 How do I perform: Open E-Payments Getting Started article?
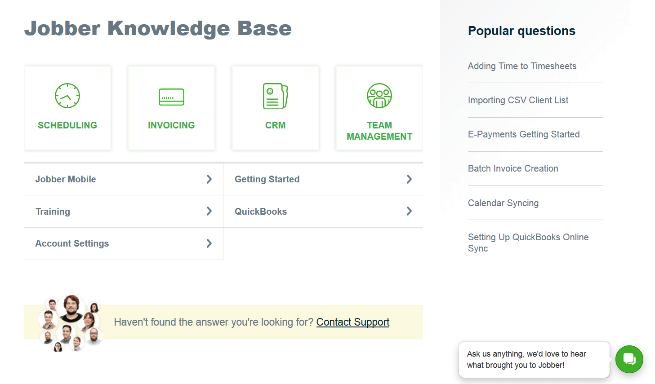point(524,134)
